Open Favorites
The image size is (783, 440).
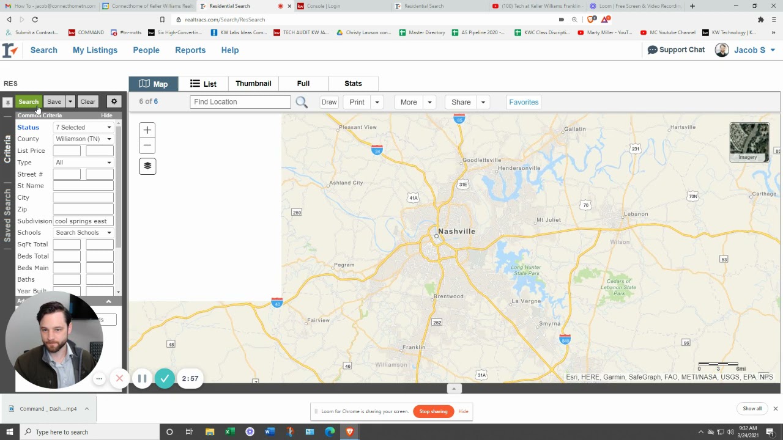tap(524, 102)
